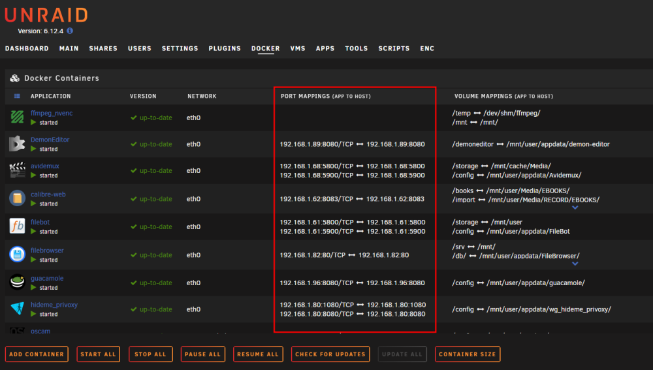Click the filebot fb icon

[x=17, y=226]
